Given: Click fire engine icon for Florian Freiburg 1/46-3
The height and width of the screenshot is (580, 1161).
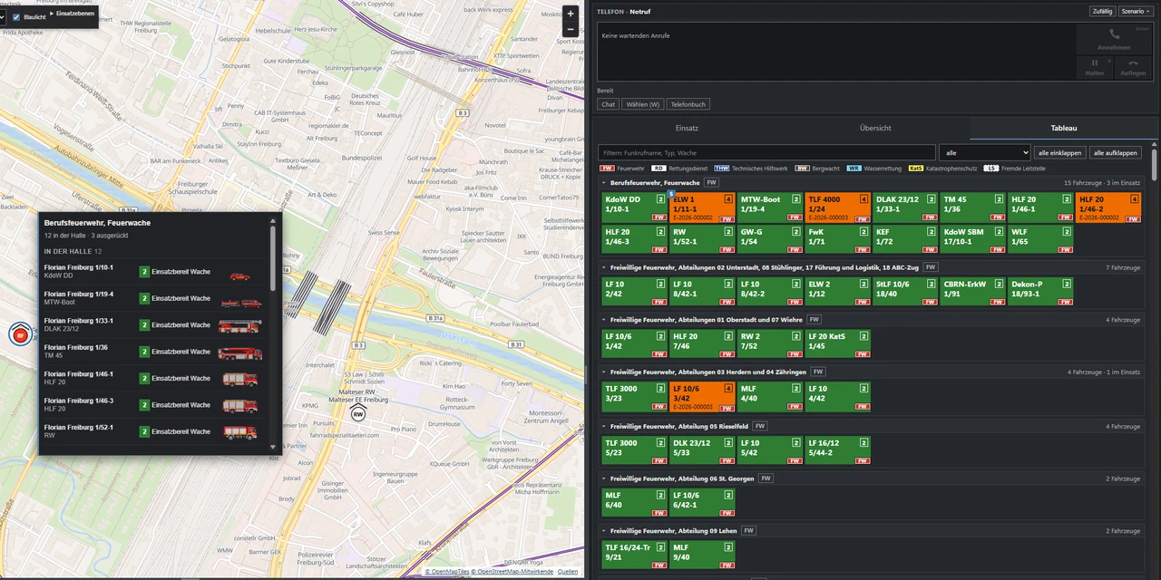Looking at the screenshot, I should point(240,406).
